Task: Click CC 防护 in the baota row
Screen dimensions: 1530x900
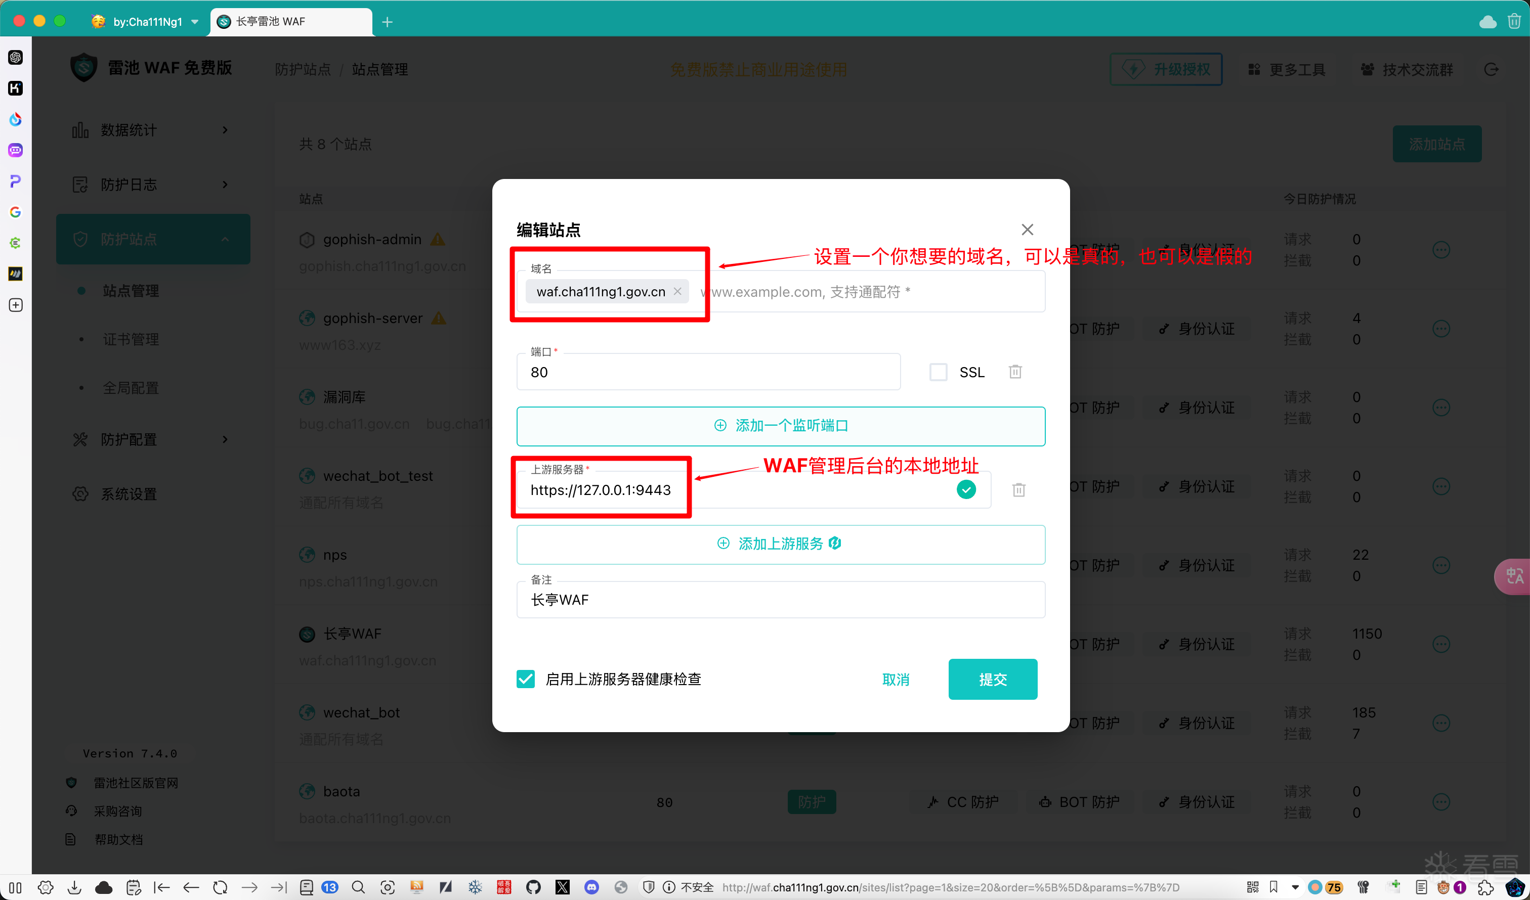Action: (963, 802)
